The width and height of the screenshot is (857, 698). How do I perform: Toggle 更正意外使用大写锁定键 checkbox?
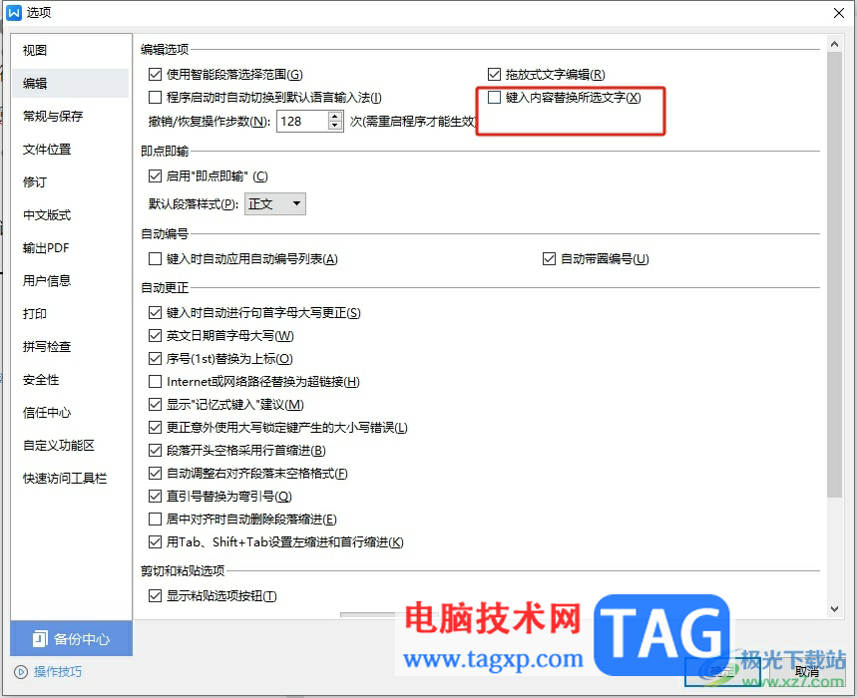(156, 427)
